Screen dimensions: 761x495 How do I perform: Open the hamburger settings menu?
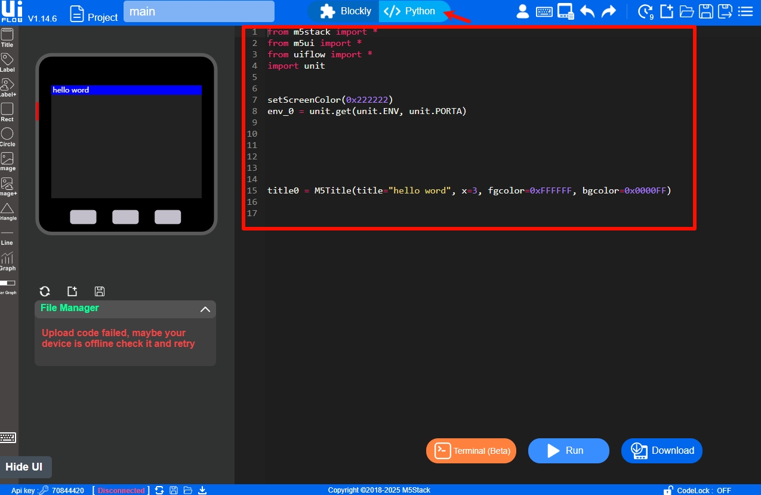pos(745,11)
